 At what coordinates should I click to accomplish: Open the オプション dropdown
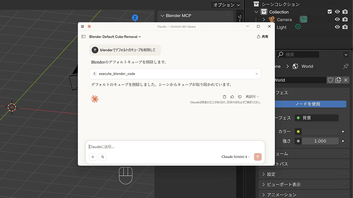[x=226, y=5]
